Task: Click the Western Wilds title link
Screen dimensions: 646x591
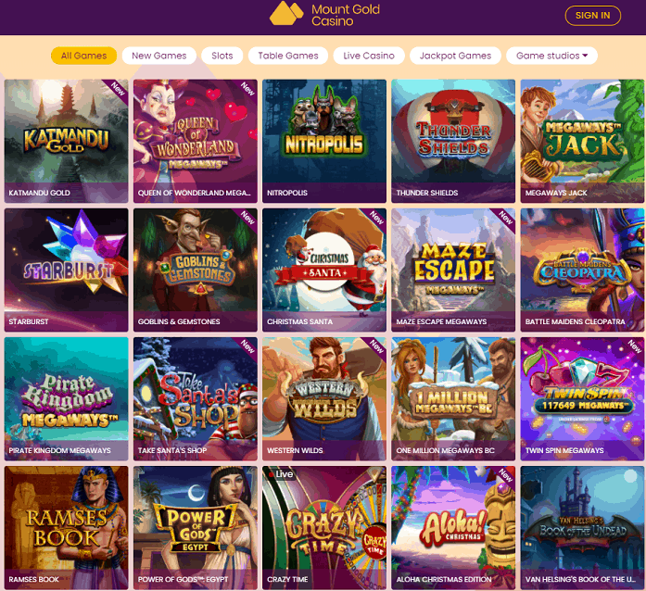Action: pyautogui.click(x=295, y=450)
